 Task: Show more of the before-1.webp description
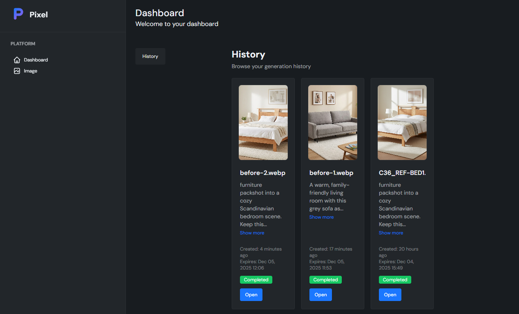[x=321, y=217]
